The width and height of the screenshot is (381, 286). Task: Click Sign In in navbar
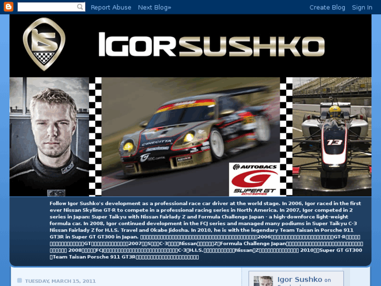coord(362,7)
